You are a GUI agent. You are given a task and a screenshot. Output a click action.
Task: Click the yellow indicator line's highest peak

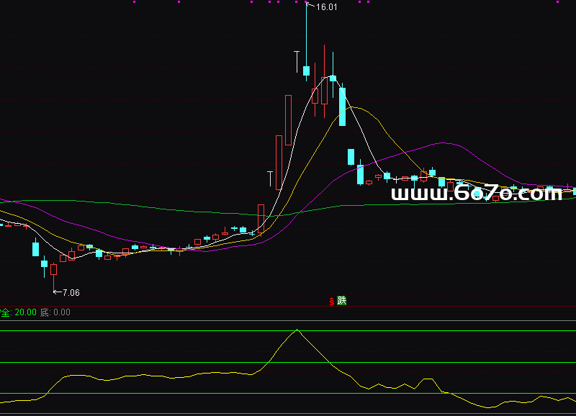click(x=297, y=330)
